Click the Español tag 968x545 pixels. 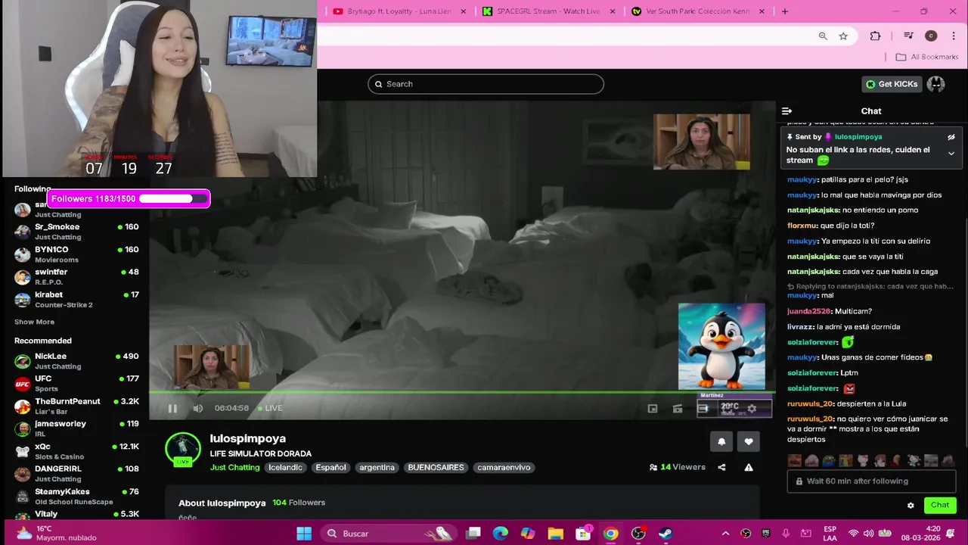tap(330, 467)
